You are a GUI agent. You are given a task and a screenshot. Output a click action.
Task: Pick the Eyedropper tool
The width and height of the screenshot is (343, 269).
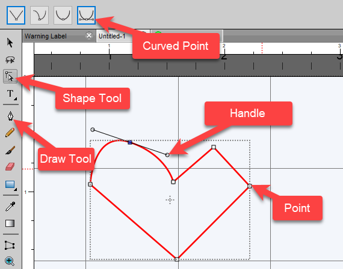[10, 207]
